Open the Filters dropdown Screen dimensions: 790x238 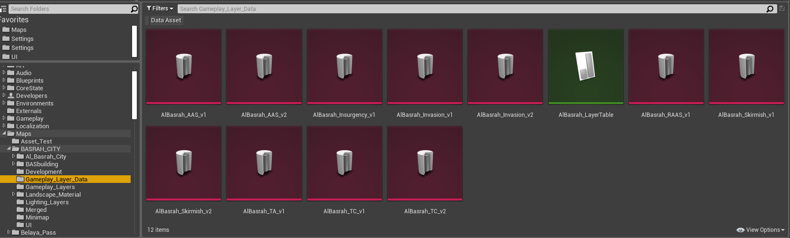(x=160, y=9)
